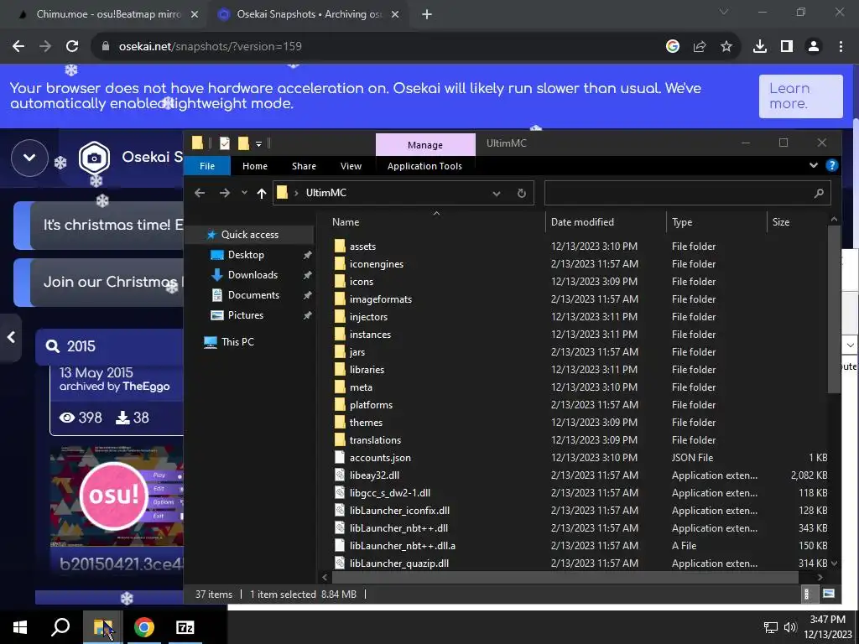This screenshot has height=644, width=859.
Task: Expand the address bar history dropdown
Action: tap(497, 194)
